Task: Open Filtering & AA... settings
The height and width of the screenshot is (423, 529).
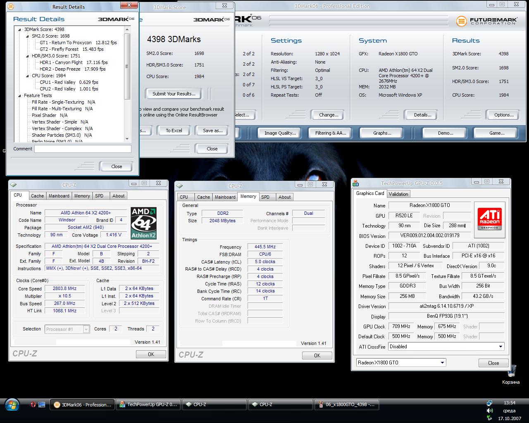Action: coord(331,133)
